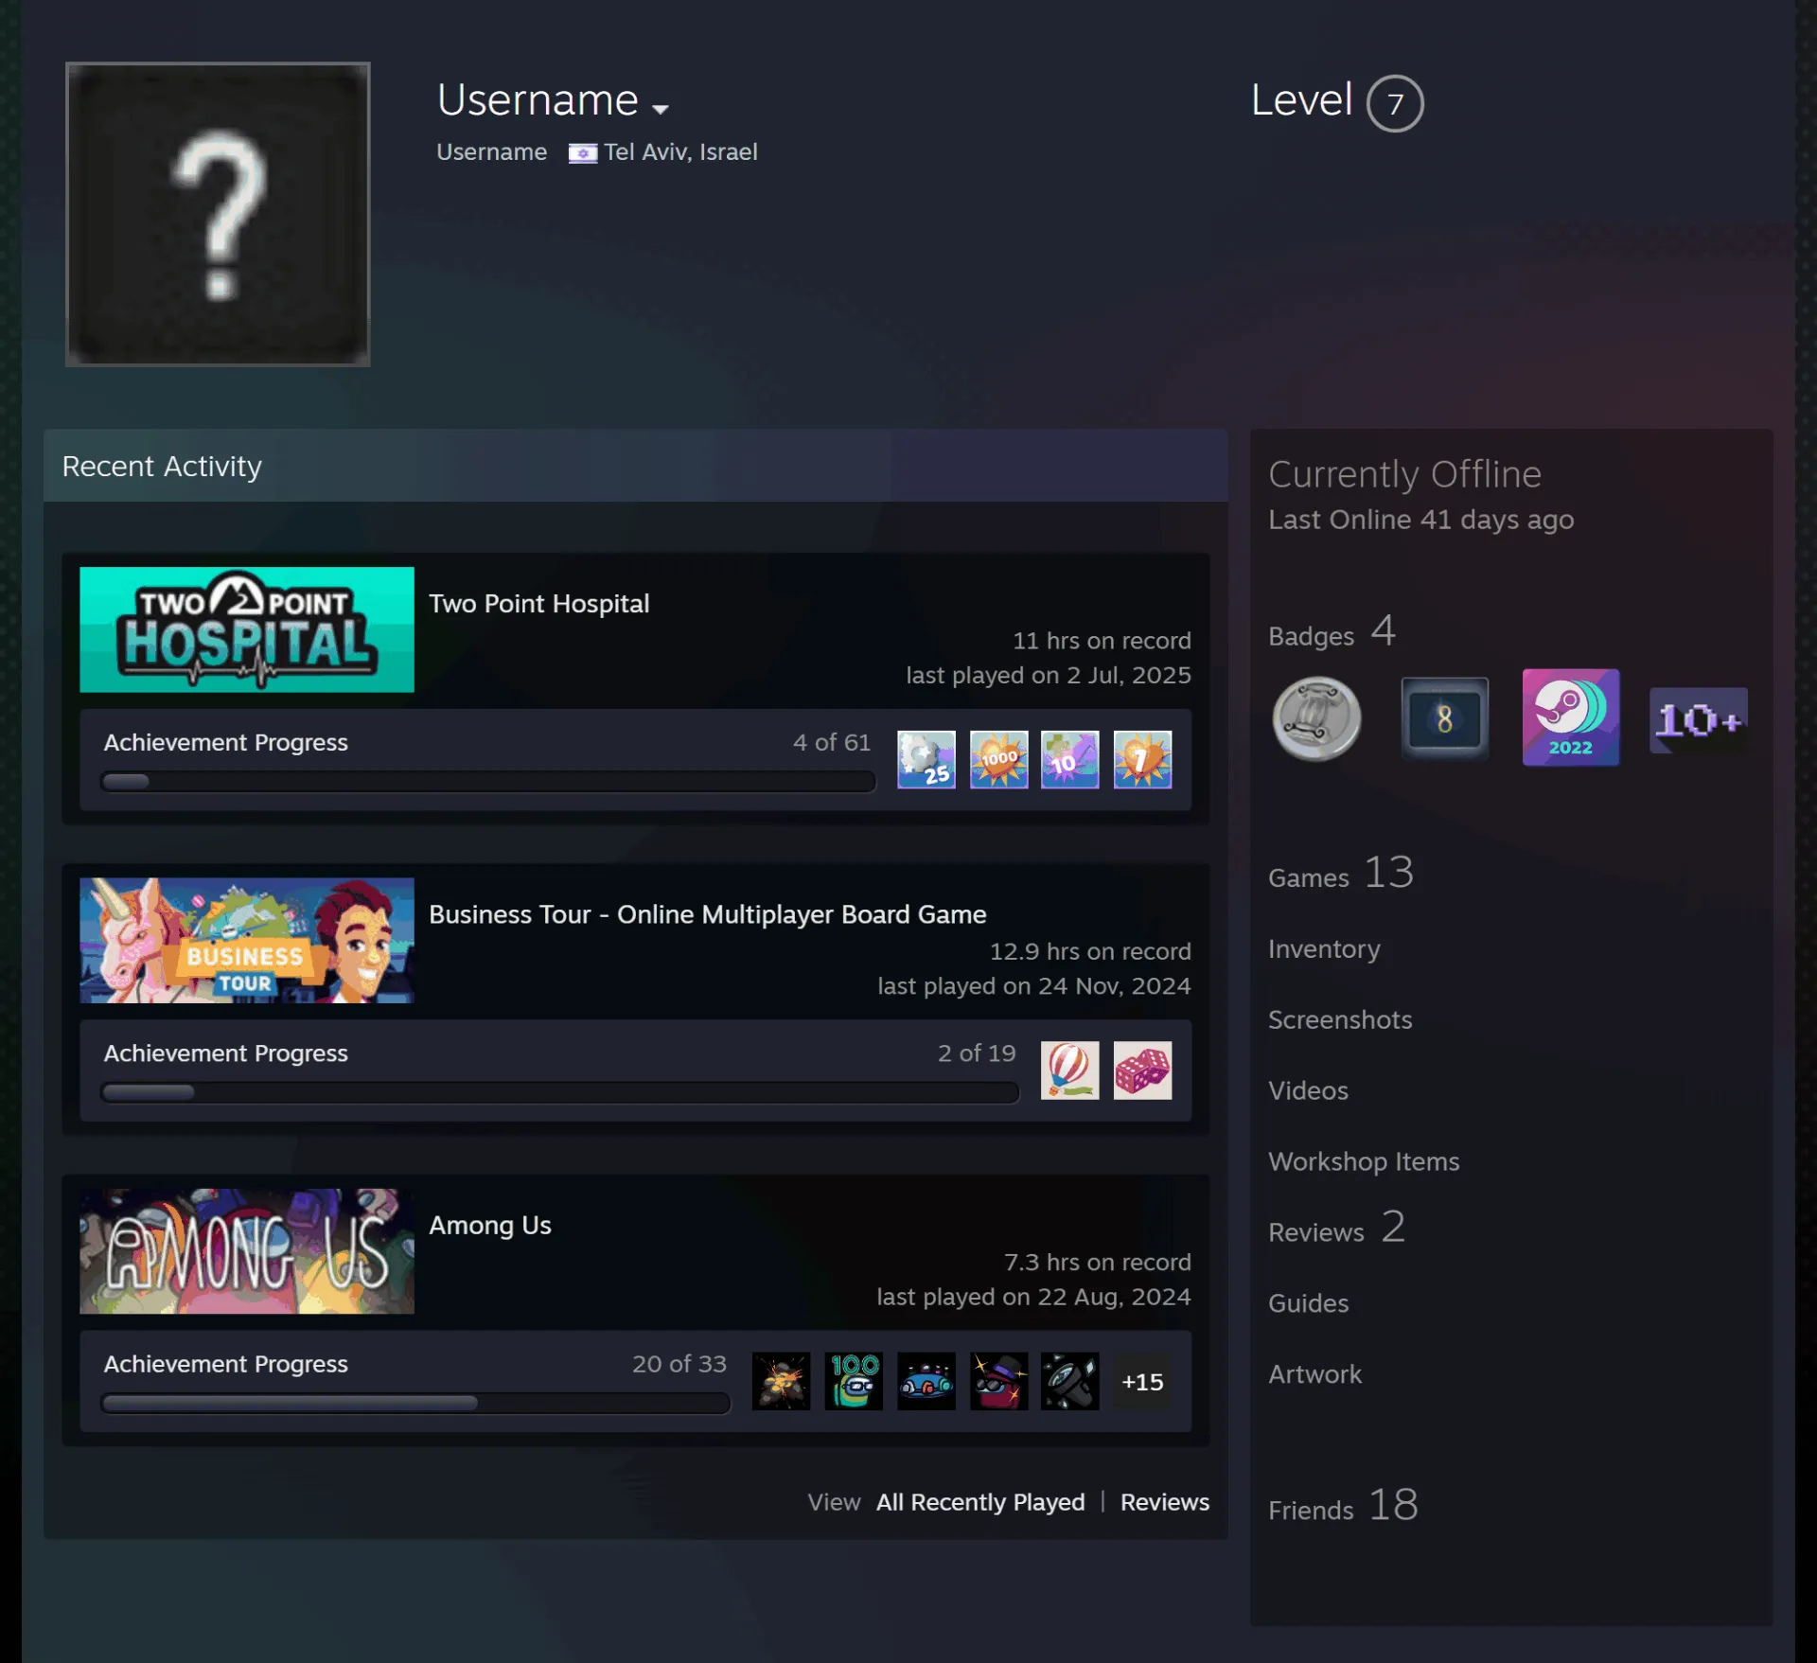Click Business Tour achievement progress bar
Screen dimensions: 1817x1663
pos(559,1092)
